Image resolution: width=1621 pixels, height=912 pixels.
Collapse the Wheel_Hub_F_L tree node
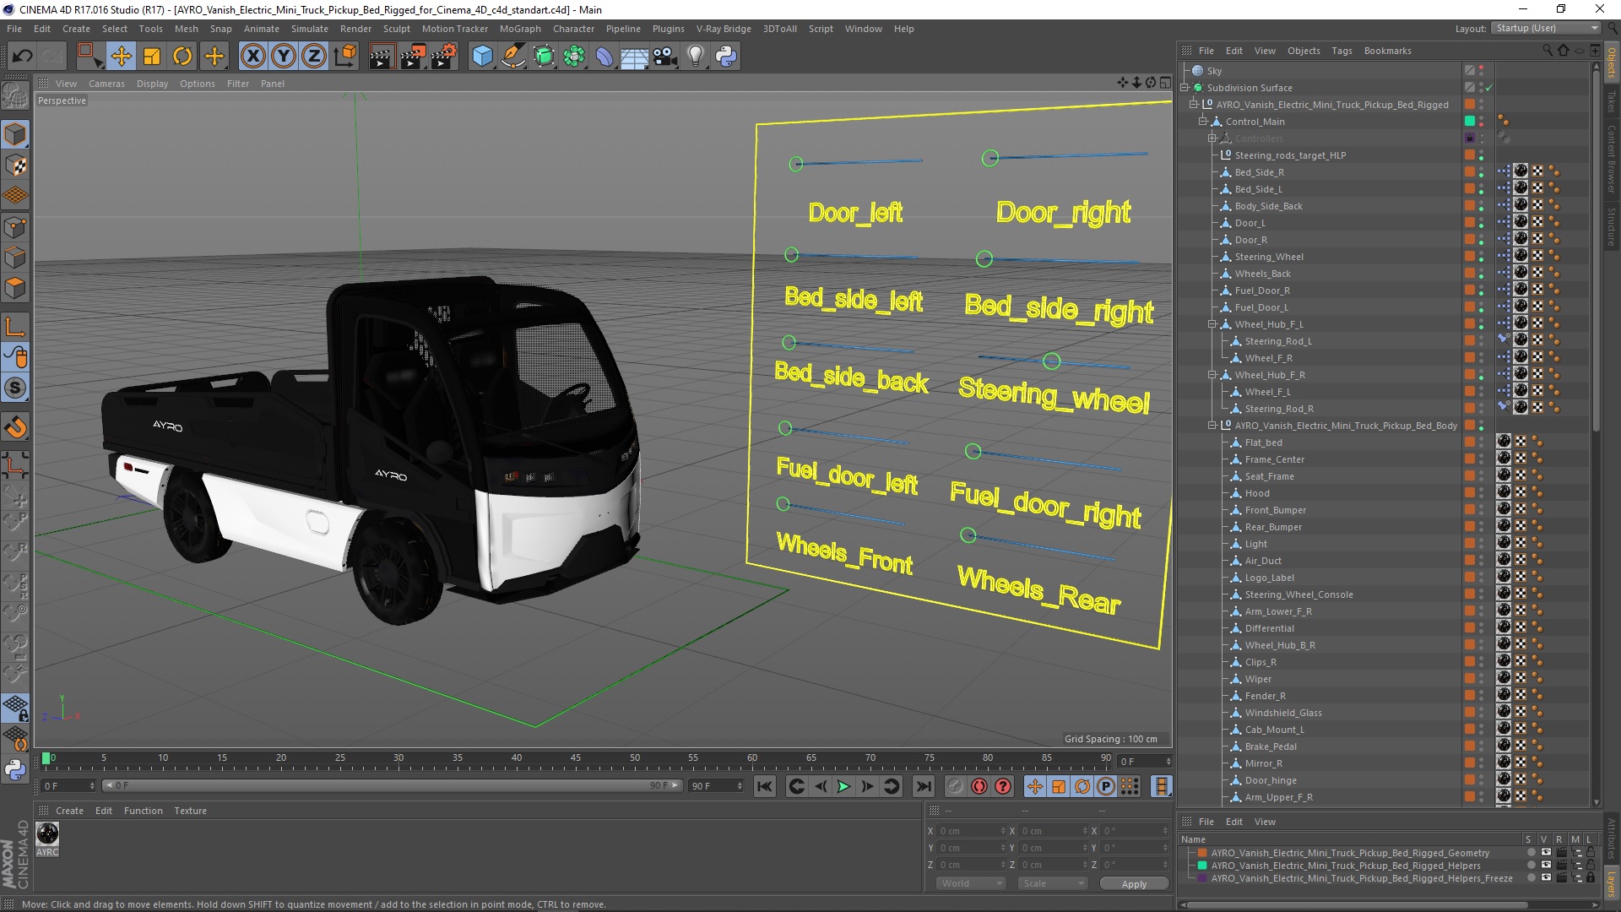point(1212,324)
